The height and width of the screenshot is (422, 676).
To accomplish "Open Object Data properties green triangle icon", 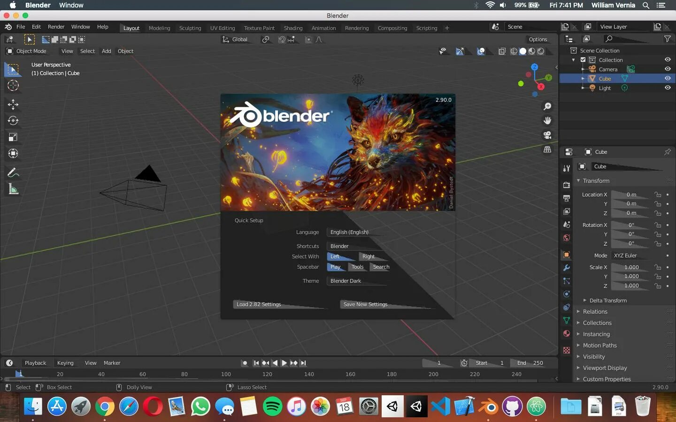I will (567, 320).
